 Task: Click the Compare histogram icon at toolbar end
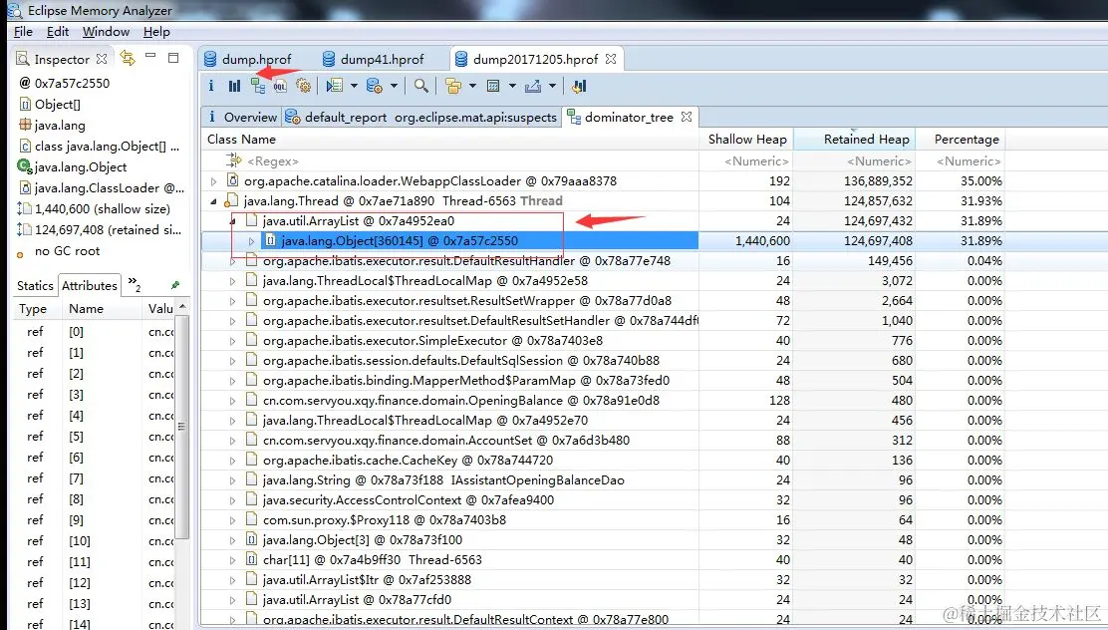click(579, 86)
